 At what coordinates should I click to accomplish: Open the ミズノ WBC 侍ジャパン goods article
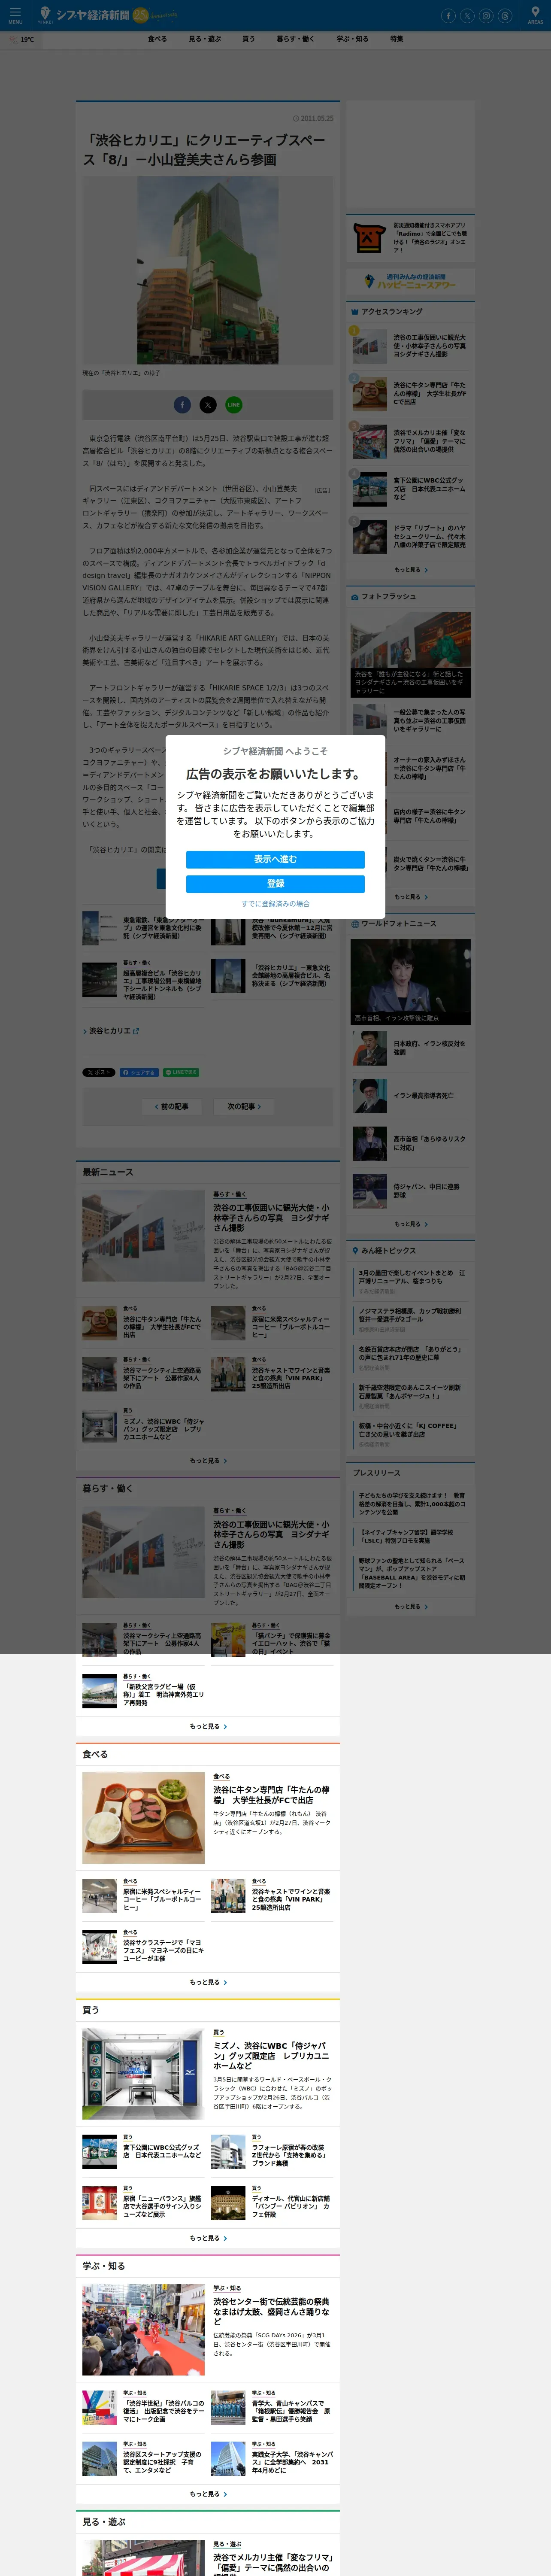click(272, 2056)
